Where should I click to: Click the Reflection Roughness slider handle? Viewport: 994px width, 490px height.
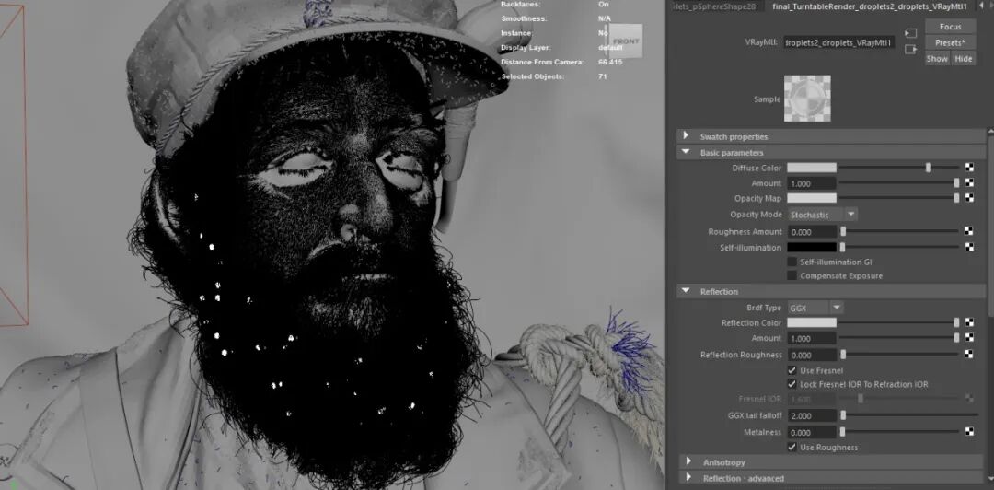tap(842, 355)
